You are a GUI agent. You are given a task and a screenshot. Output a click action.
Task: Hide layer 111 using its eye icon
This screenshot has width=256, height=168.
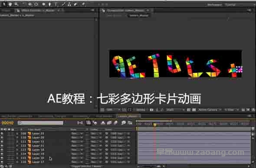(2, 142)
